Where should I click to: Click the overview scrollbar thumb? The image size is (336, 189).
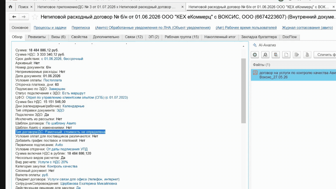click(x=244, y=91)
